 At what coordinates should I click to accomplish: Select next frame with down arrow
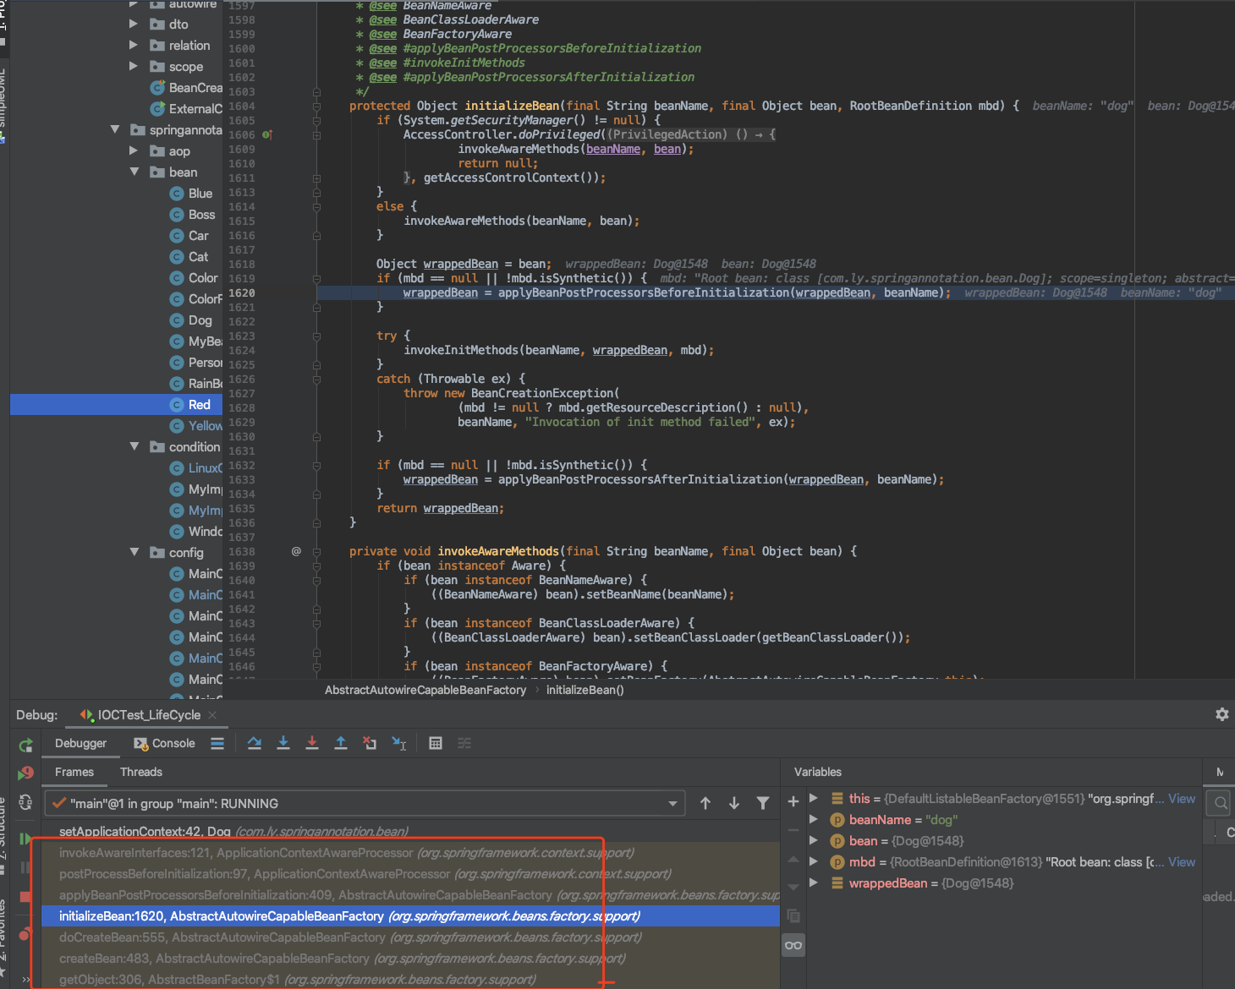pyautogui.click(x=734, y=803)
